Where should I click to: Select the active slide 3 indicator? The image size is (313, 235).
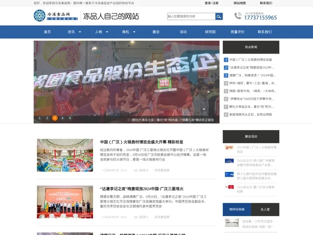(55, 118)
